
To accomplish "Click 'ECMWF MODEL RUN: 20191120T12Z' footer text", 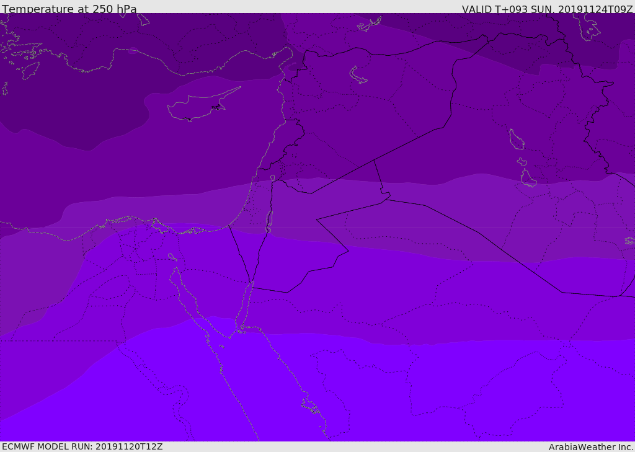I will [x=82, y=447].
